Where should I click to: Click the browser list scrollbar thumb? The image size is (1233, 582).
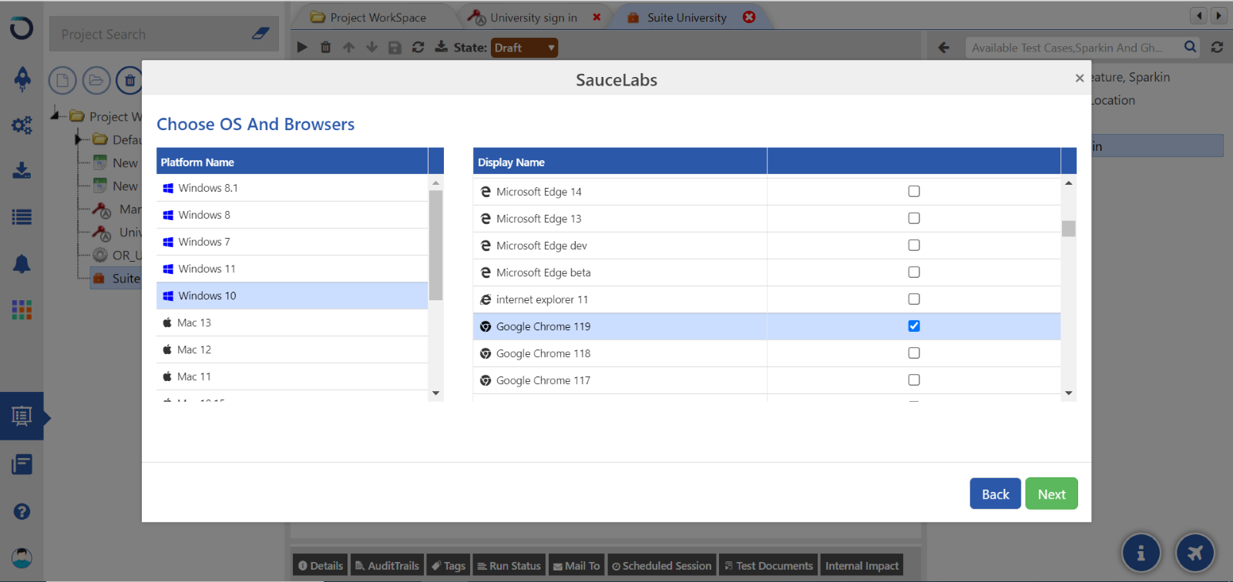coord(1068,229)
